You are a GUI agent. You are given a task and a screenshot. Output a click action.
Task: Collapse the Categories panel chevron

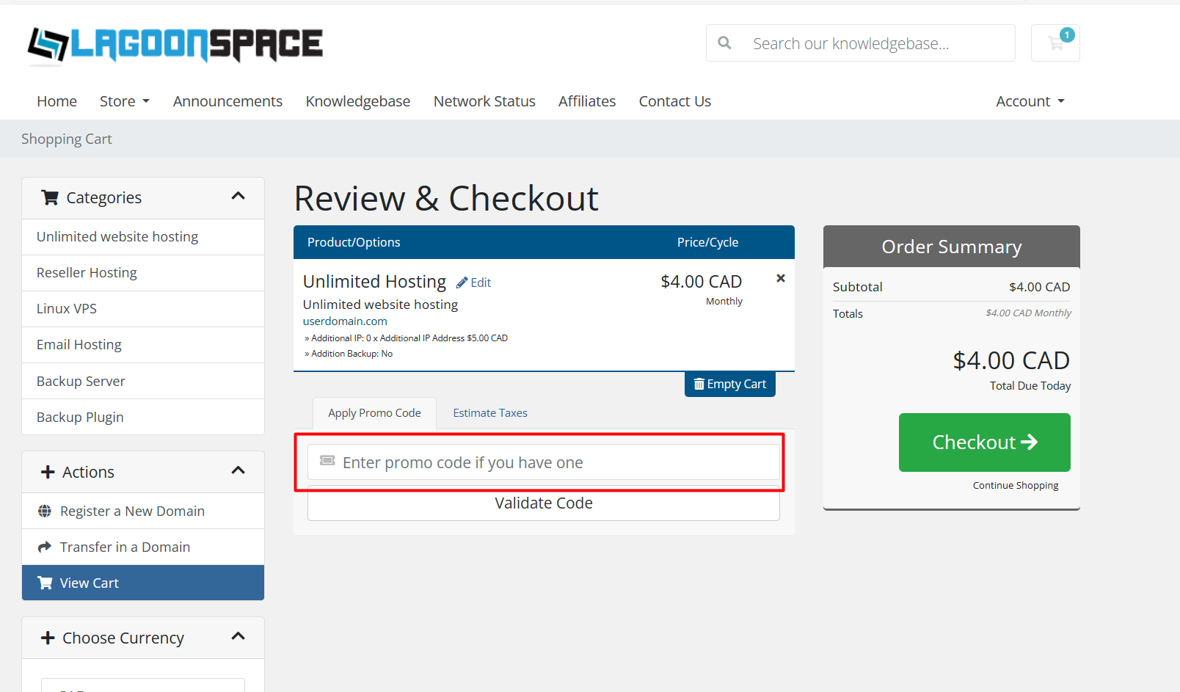pyautogui.click(x=238, y=196)
